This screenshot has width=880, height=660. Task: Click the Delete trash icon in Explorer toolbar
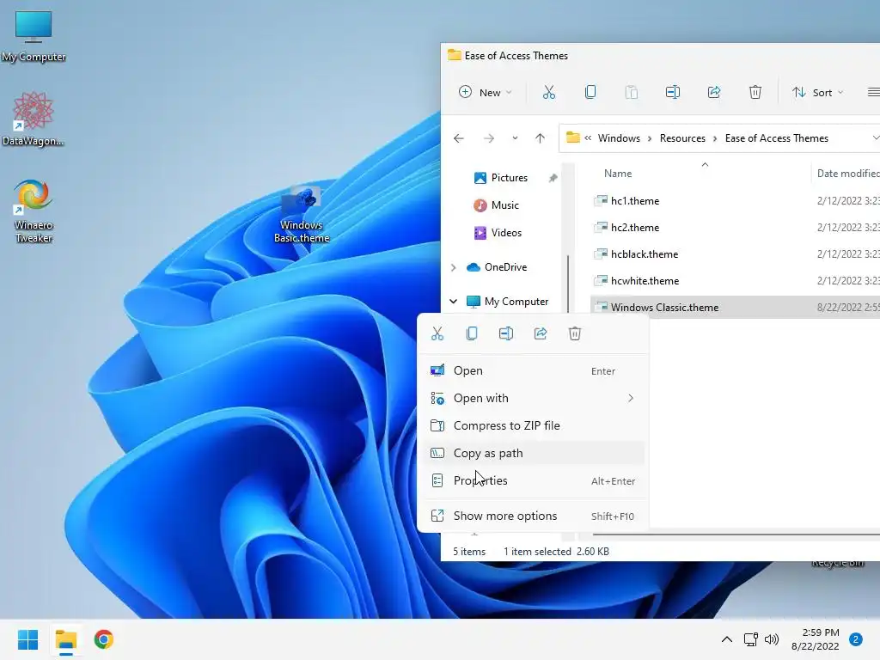pos(755,92)
